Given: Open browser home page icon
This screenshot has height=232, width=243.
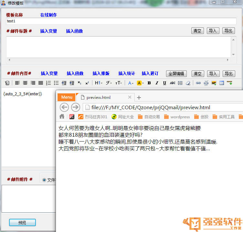Looking at the screenshot, I should [x=62, y=116].
